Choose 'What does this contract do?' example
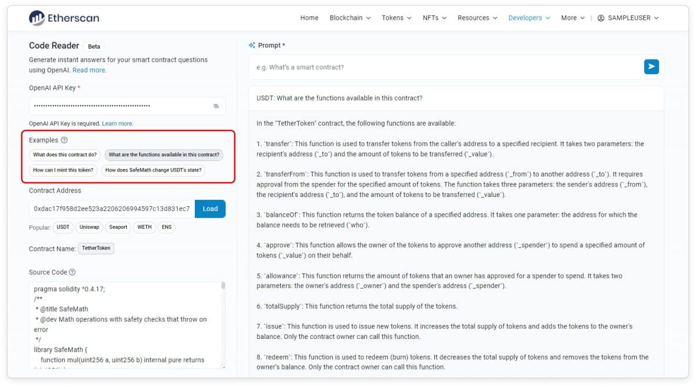This screenshot has width=696, height=387. click(65, 155)
